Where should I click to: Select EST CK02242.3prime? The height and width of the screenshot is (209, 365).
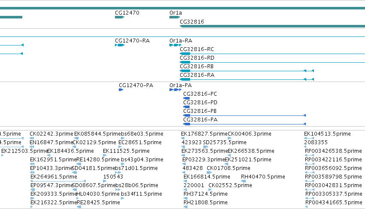pyautogui.click(x=51, y=134)
